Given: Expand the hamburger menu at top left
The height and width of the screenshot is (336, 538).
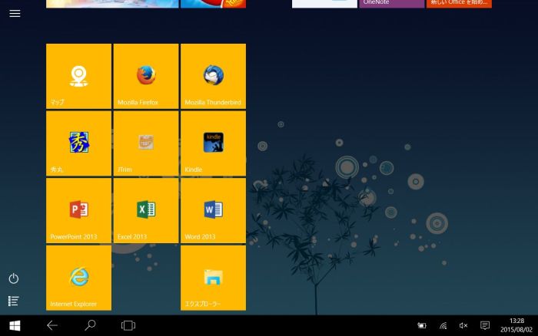Looking at the screenshot, I should pos(15,14).
